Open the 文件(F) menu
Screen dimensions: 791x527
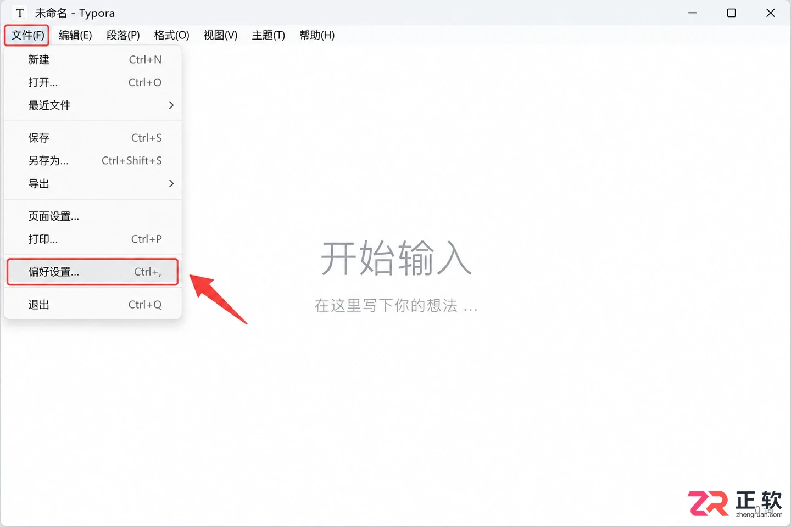27,35
